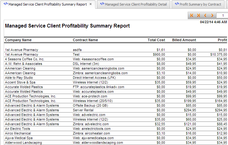228x145 pixels.
Task: Click the 'asdfa' contract name cell
Action: [77, 50]
